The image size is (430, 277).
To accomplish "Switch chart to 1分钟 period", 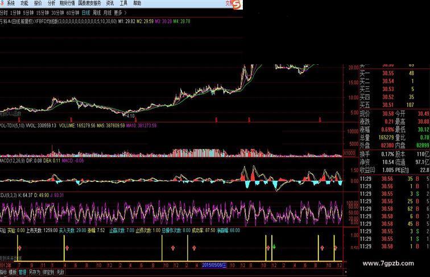I will tap(15, 13).
